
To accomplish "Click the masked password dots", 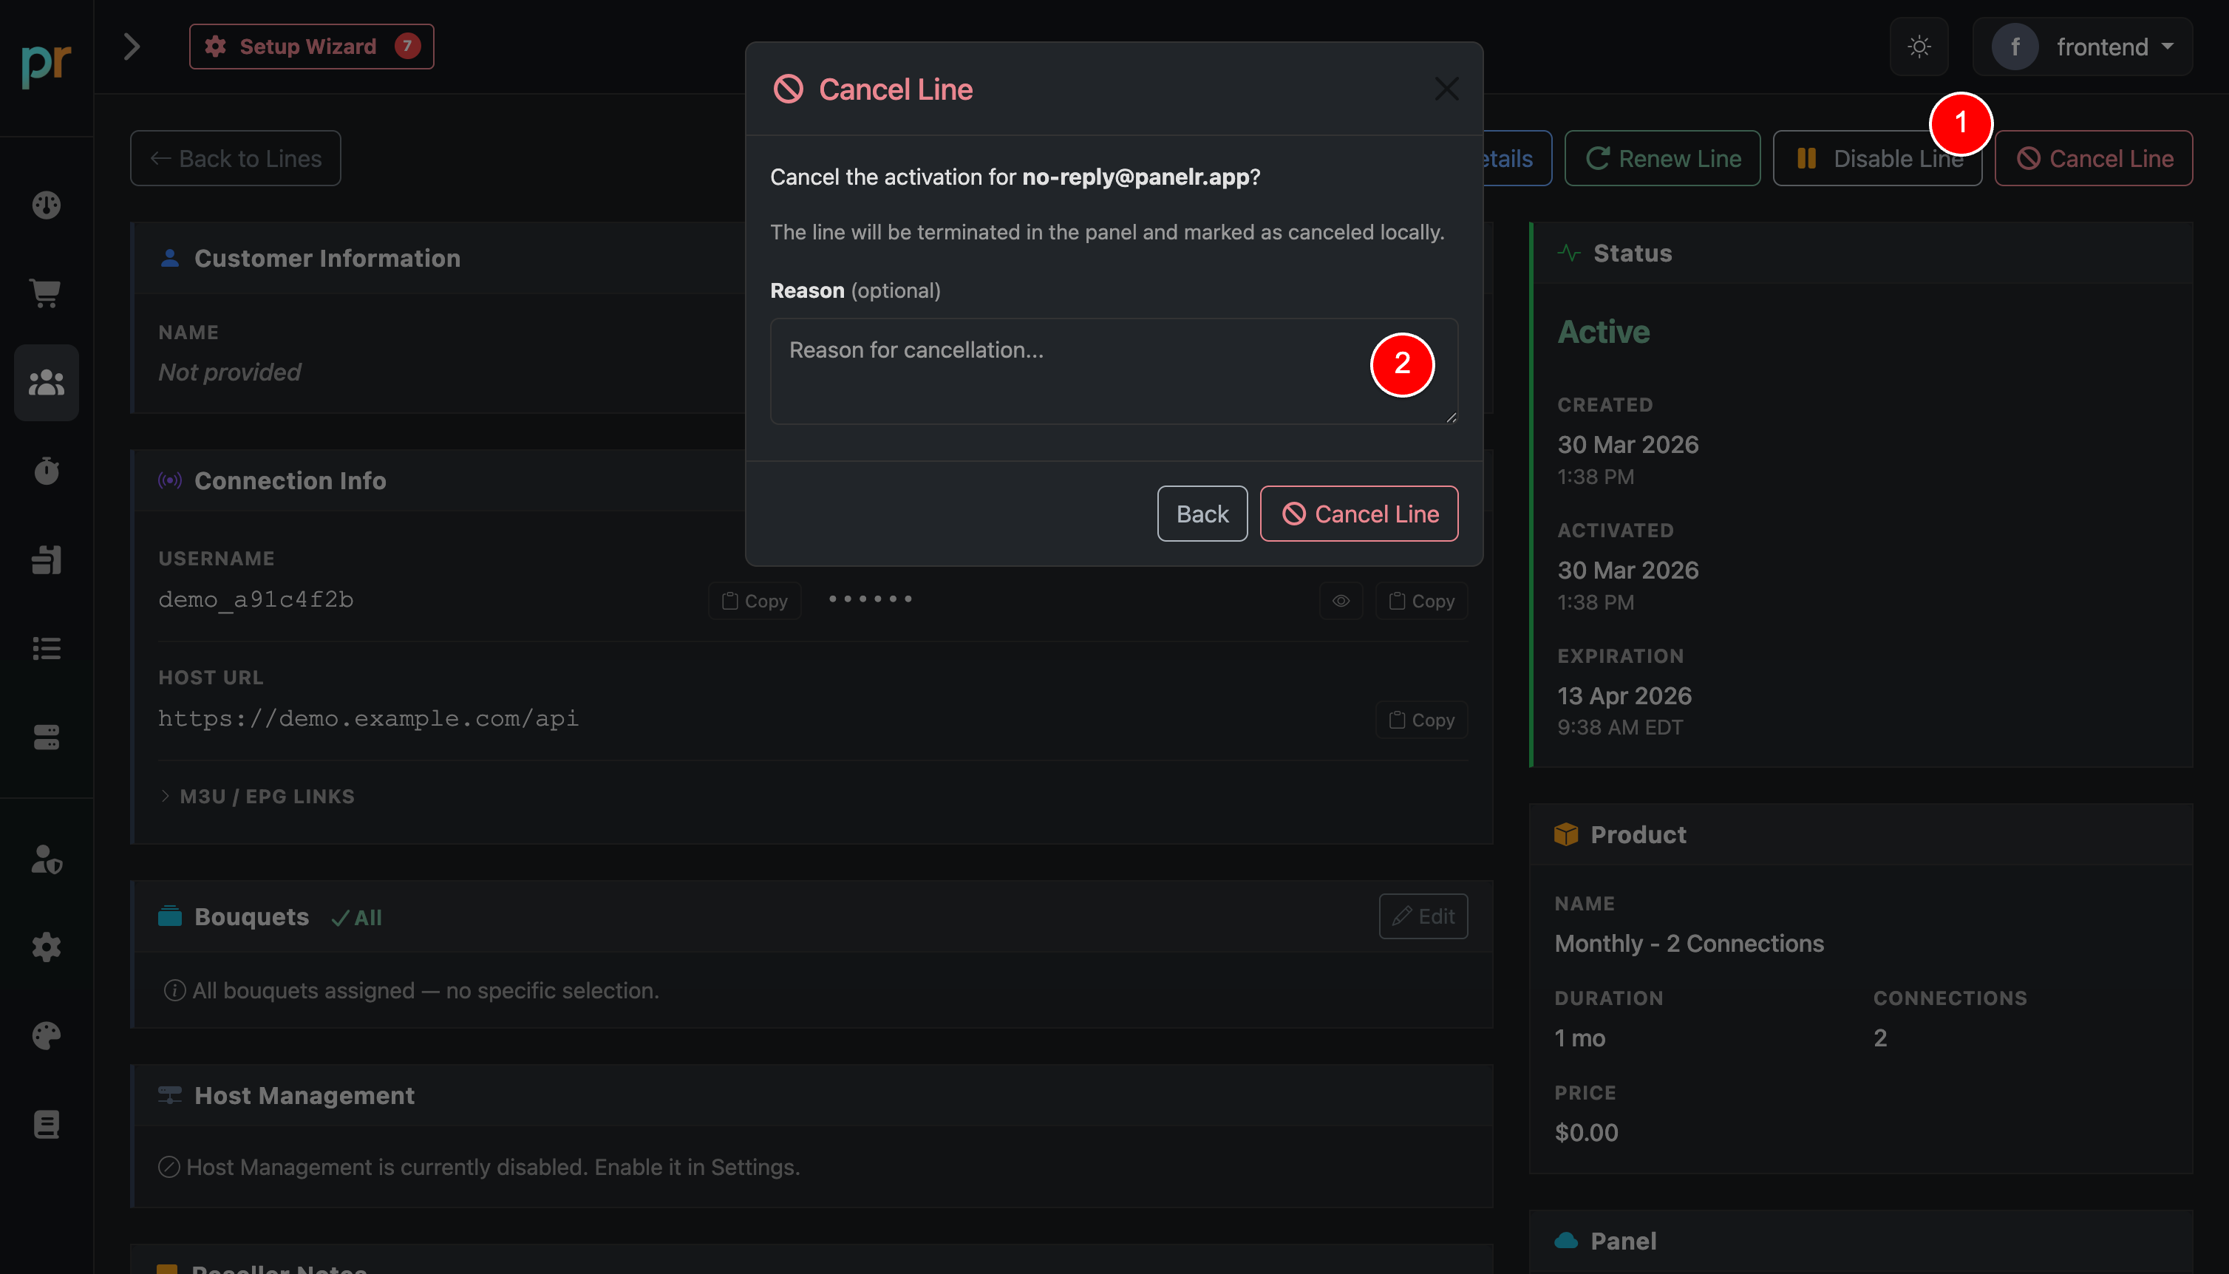I will [x=870, y=599].
